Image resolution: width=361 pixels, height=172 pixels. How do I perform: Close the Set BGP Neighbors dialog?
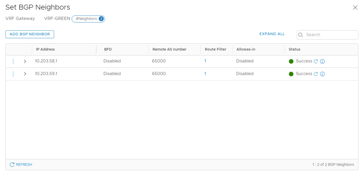point(355,7)
